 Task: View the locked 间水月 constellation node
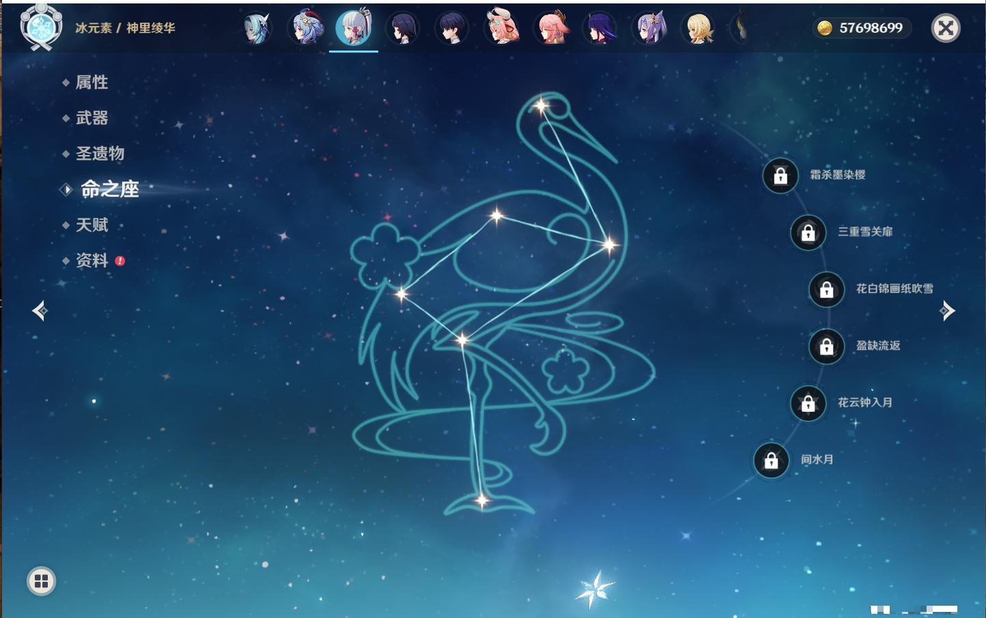772,461
